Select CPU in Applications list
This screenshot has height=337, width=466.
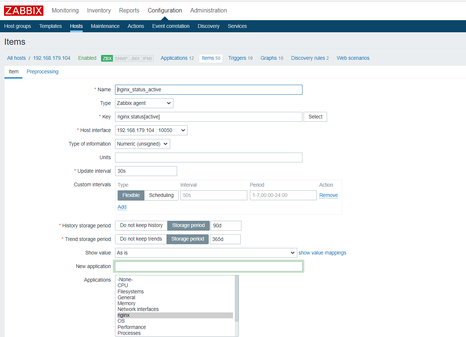(x=175, y=285)
